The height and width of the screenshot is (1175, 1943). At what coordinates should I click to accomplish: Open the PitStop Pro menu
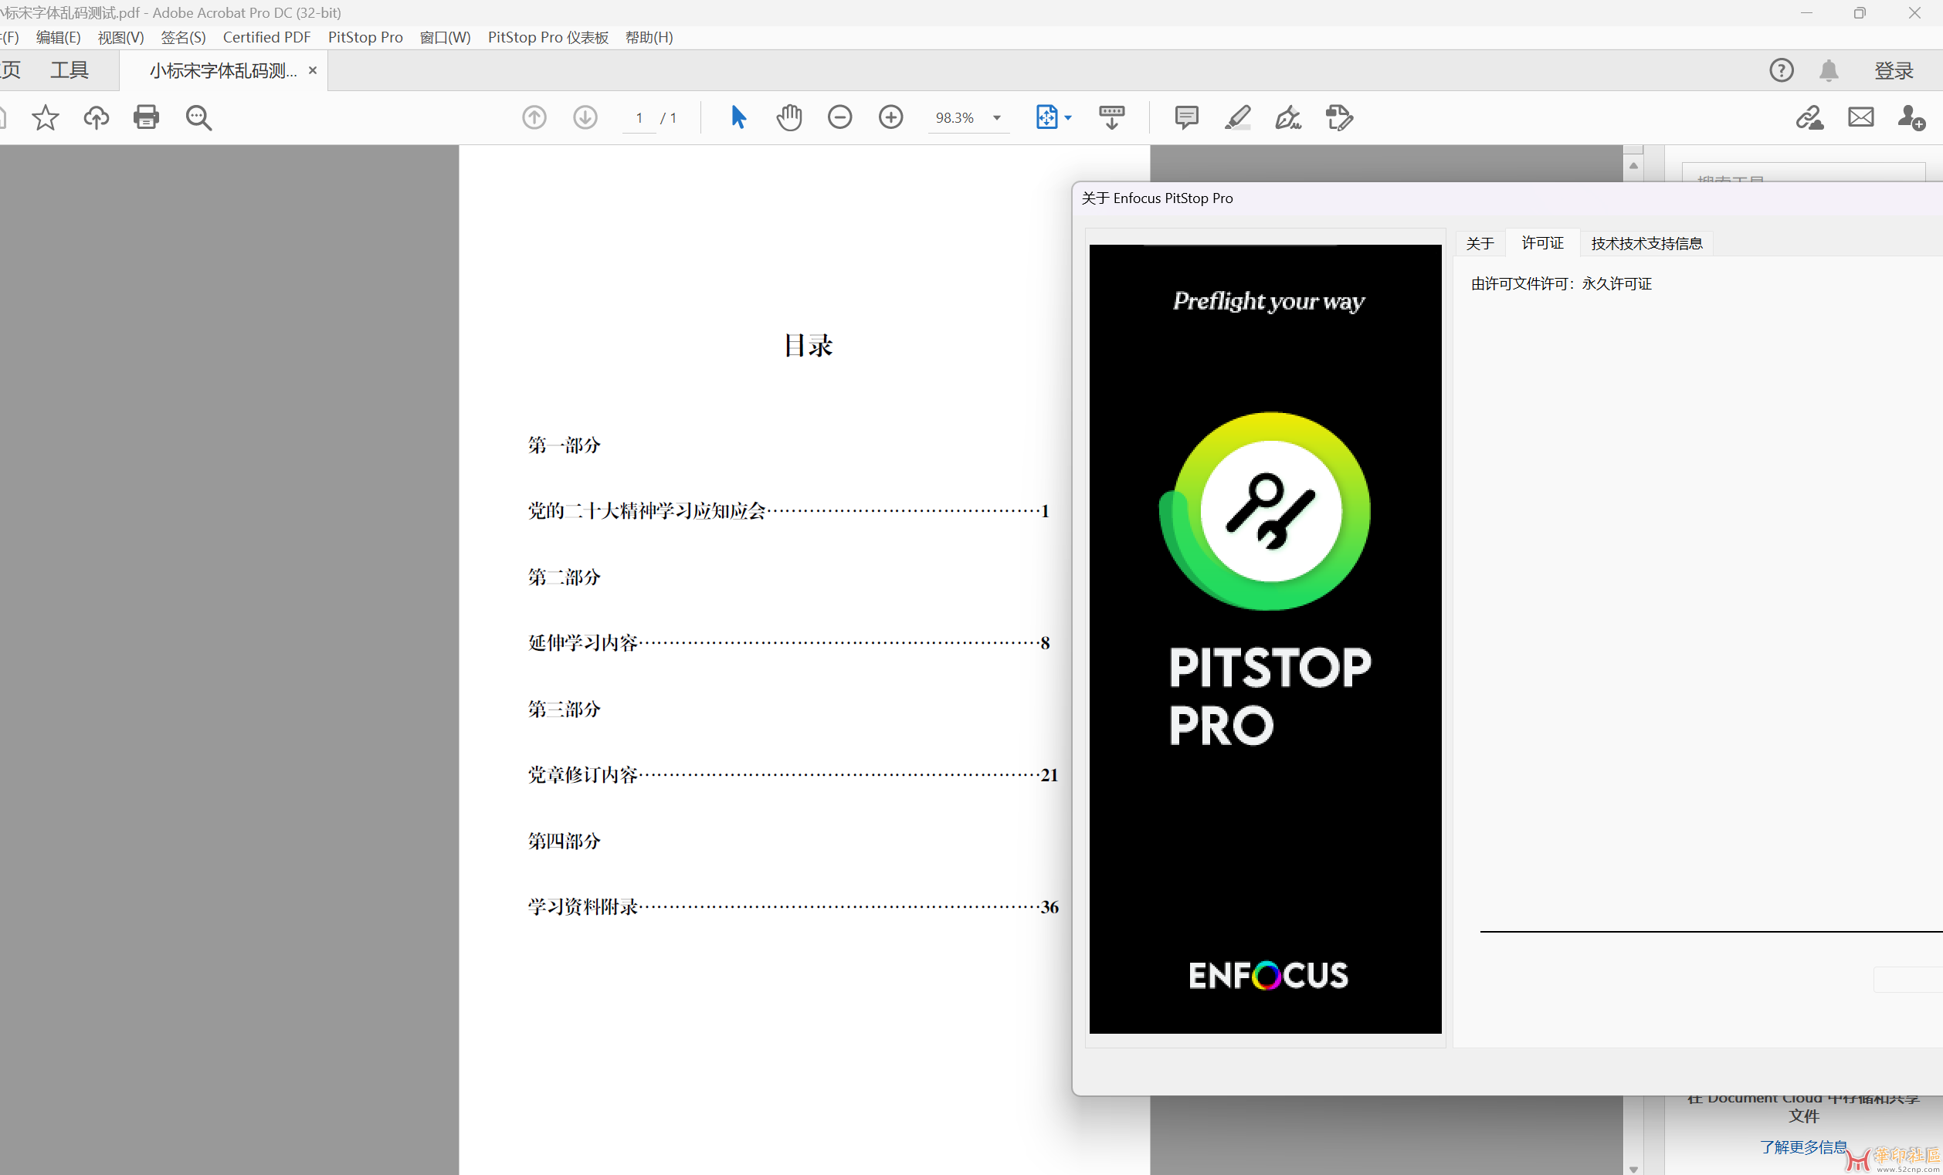pyautogui.click(x=365, y=37)
